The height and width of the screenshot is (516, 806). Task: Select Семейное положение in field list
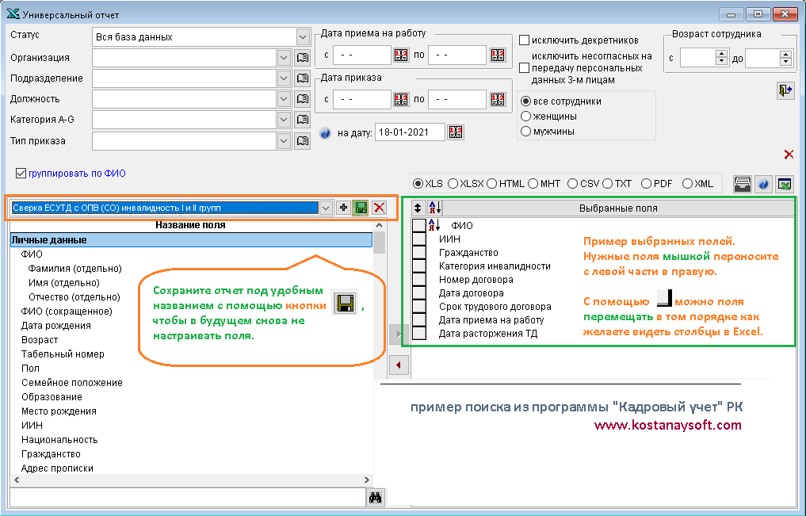tap(72, 383)
